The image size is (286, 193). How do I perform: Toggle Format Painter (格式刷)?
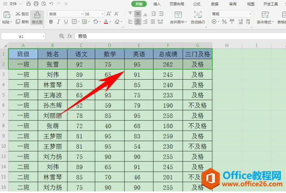pyautogui.click(x=37, y=18)
